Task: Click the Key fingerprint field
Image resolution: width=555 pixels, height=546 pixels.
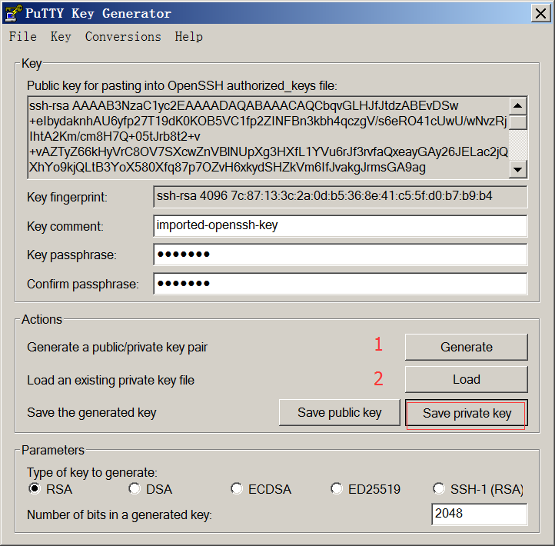Action: point(341,197)
